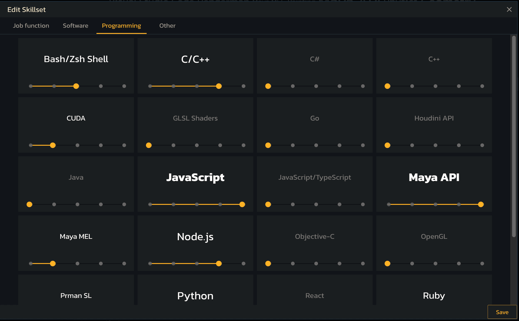Set Houdini API to the fourth level dot
519x321 pixels.
click(459, 145)
